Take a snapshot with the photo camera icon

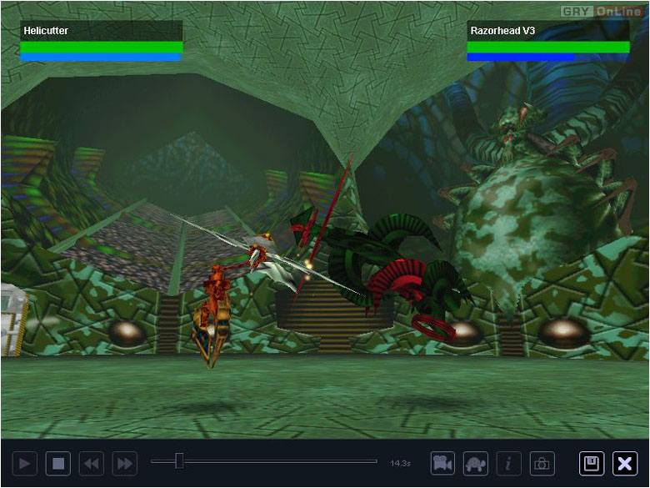coord(542,464)
